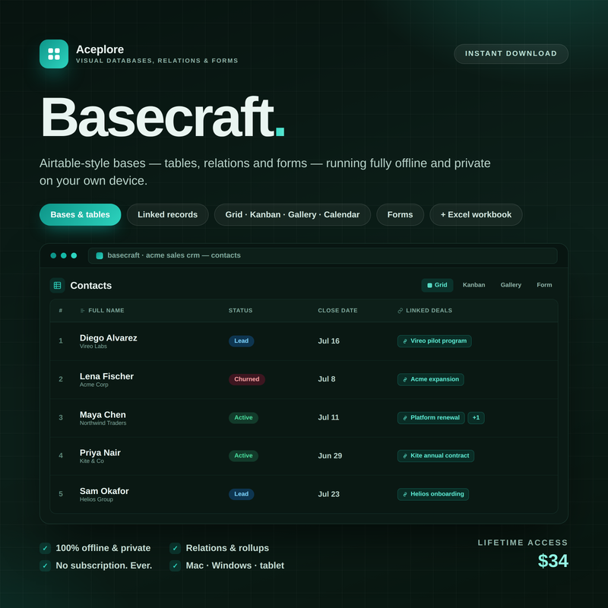The image size is (608, 608).
Task: Click the Acme Corp company text
Action: (93, 385)
